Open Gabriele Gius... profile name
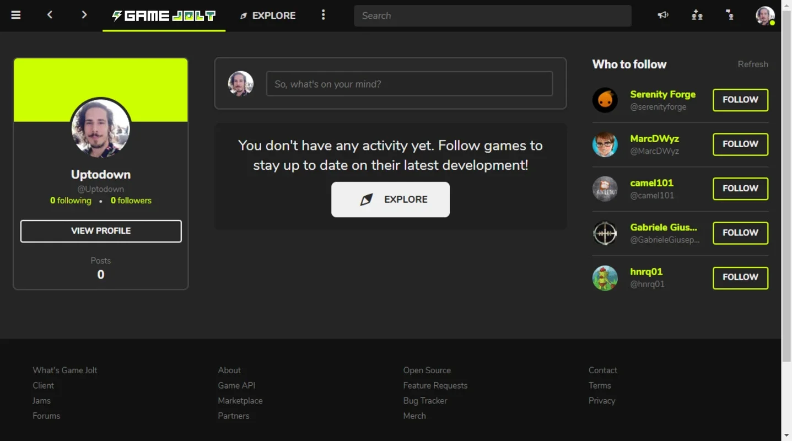 pyautogui.click(x=664, y=227)
